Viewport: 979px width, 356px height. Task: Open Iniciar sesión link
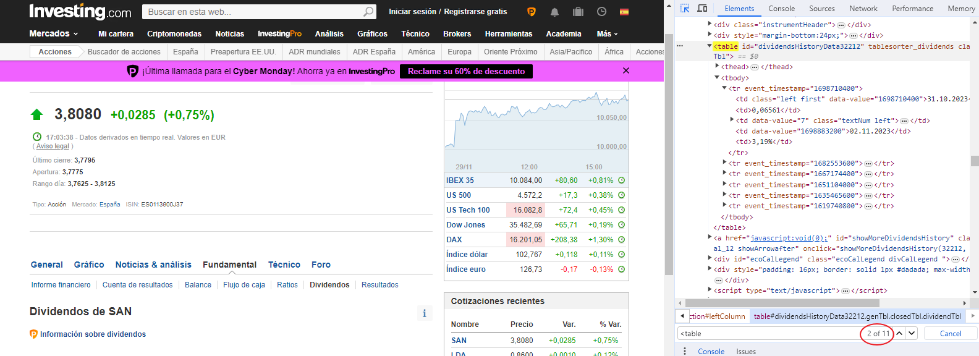[x=412, y=12]
